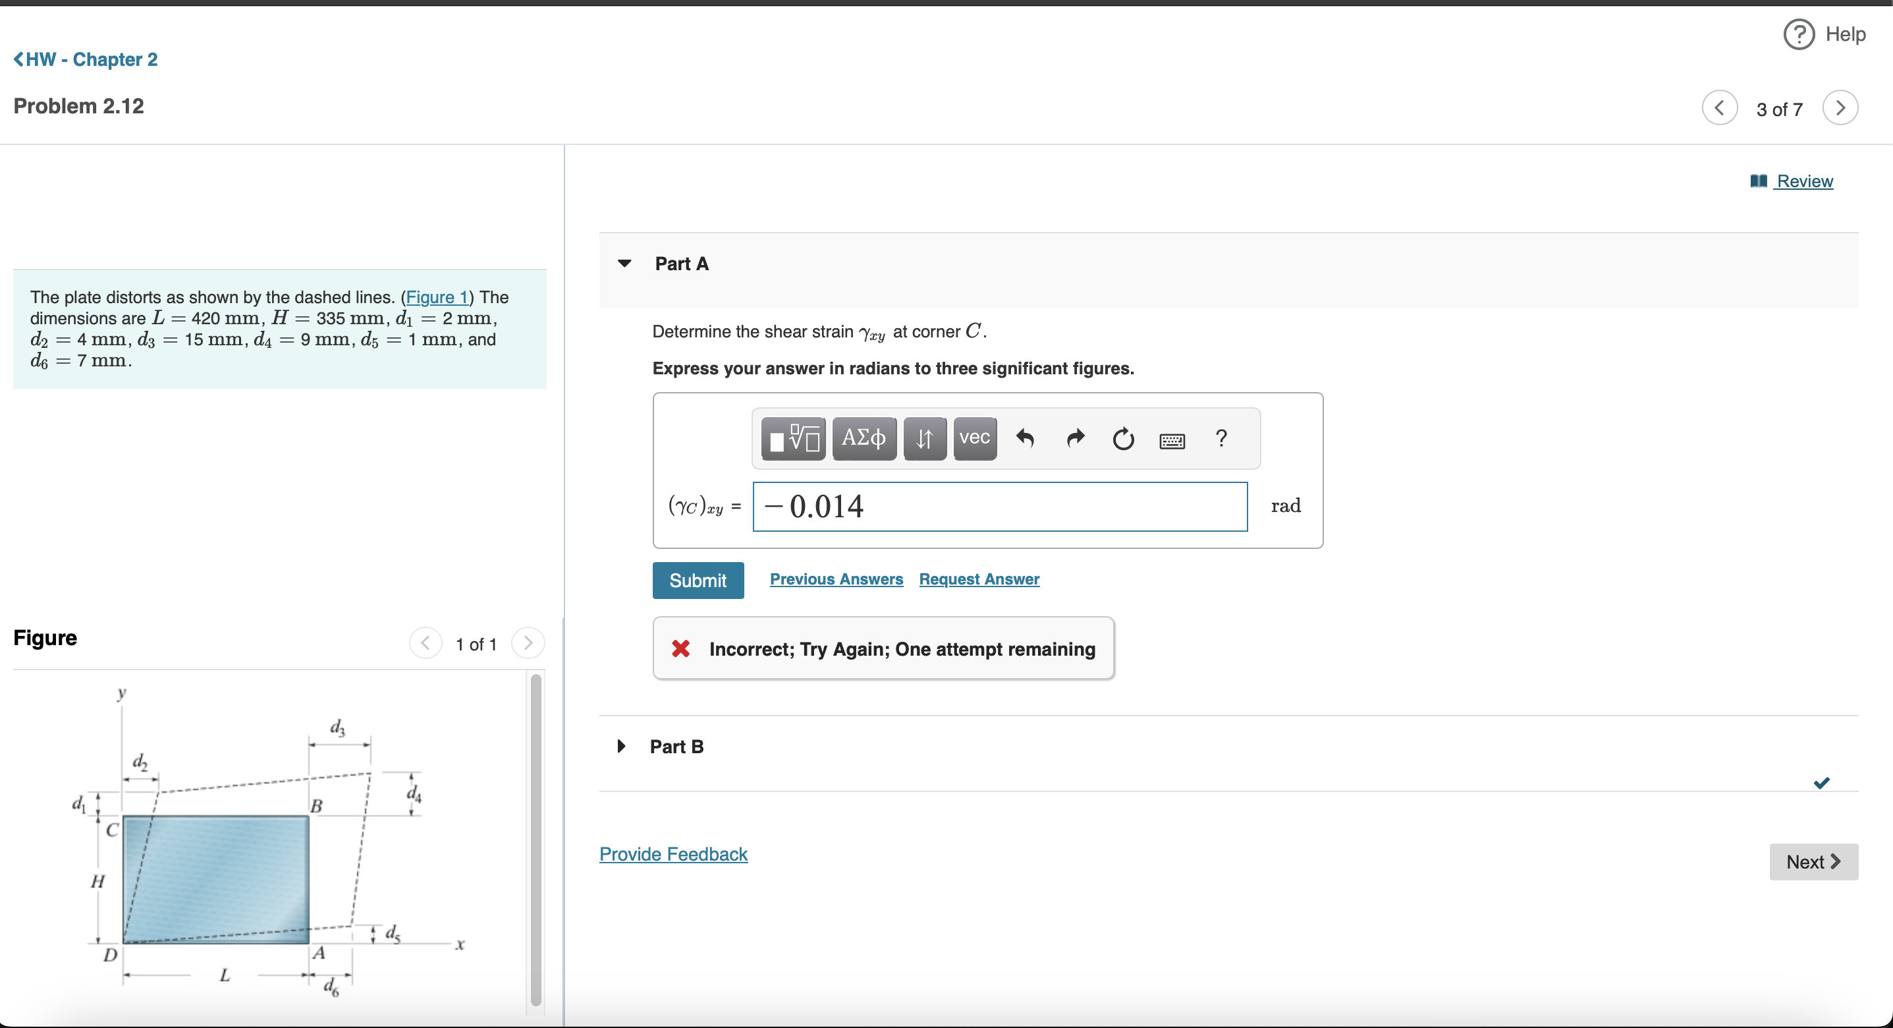1893x1028 pixels.
Task: Go to next problem using top arrow
Action: point(1840,108)
